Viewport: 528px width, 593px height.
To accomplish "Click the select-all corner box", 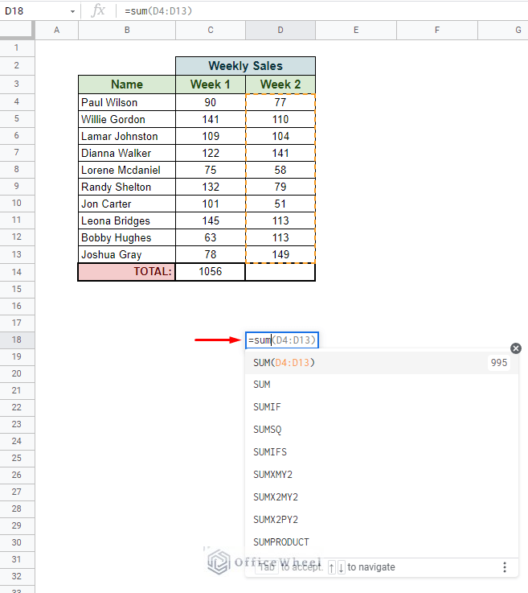I will pyautogui.click(x=17, y=30).
